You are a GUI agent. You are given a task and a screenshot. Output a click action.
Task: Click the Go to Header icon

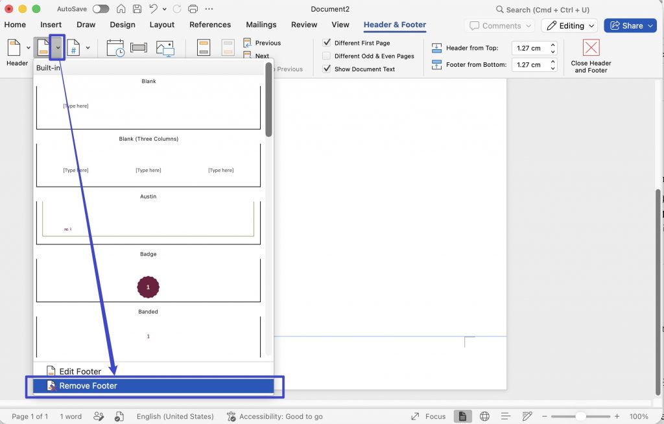tap(204, 48)
